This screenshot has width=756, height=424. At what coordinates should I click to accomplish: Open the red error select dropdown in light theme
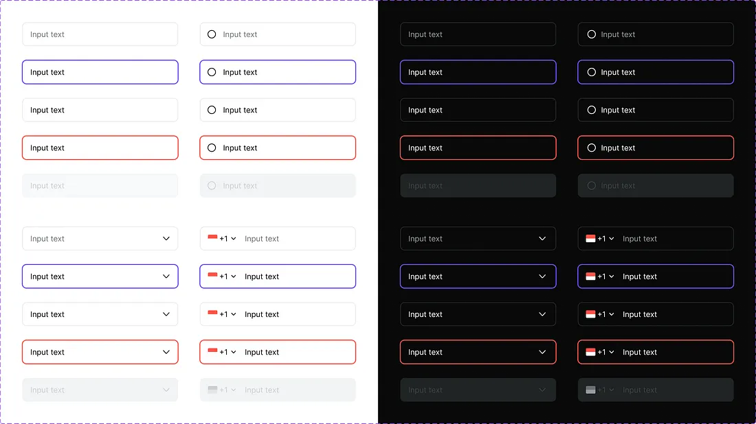[x=166, y=352]
